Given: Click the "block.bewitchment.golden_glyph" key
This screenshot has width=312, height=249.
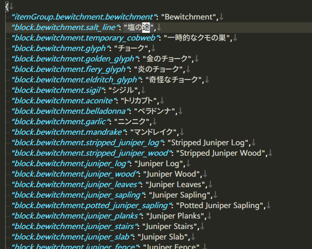Looking at the screenshot, I should 75,59.
